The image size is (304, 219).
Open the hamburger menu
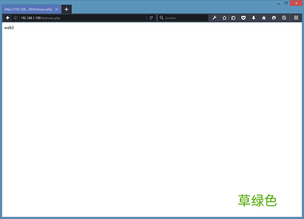click(296, 18)
